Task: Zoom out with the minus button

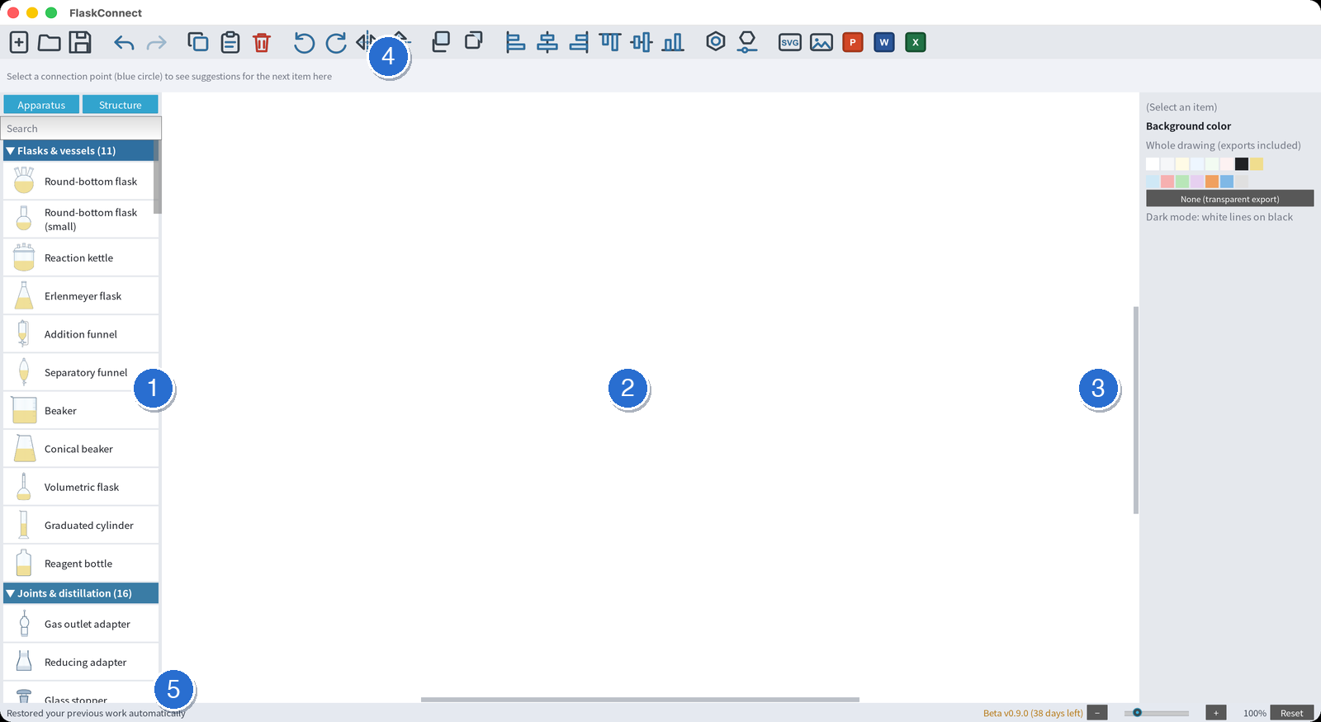Action: point(1097,713)
